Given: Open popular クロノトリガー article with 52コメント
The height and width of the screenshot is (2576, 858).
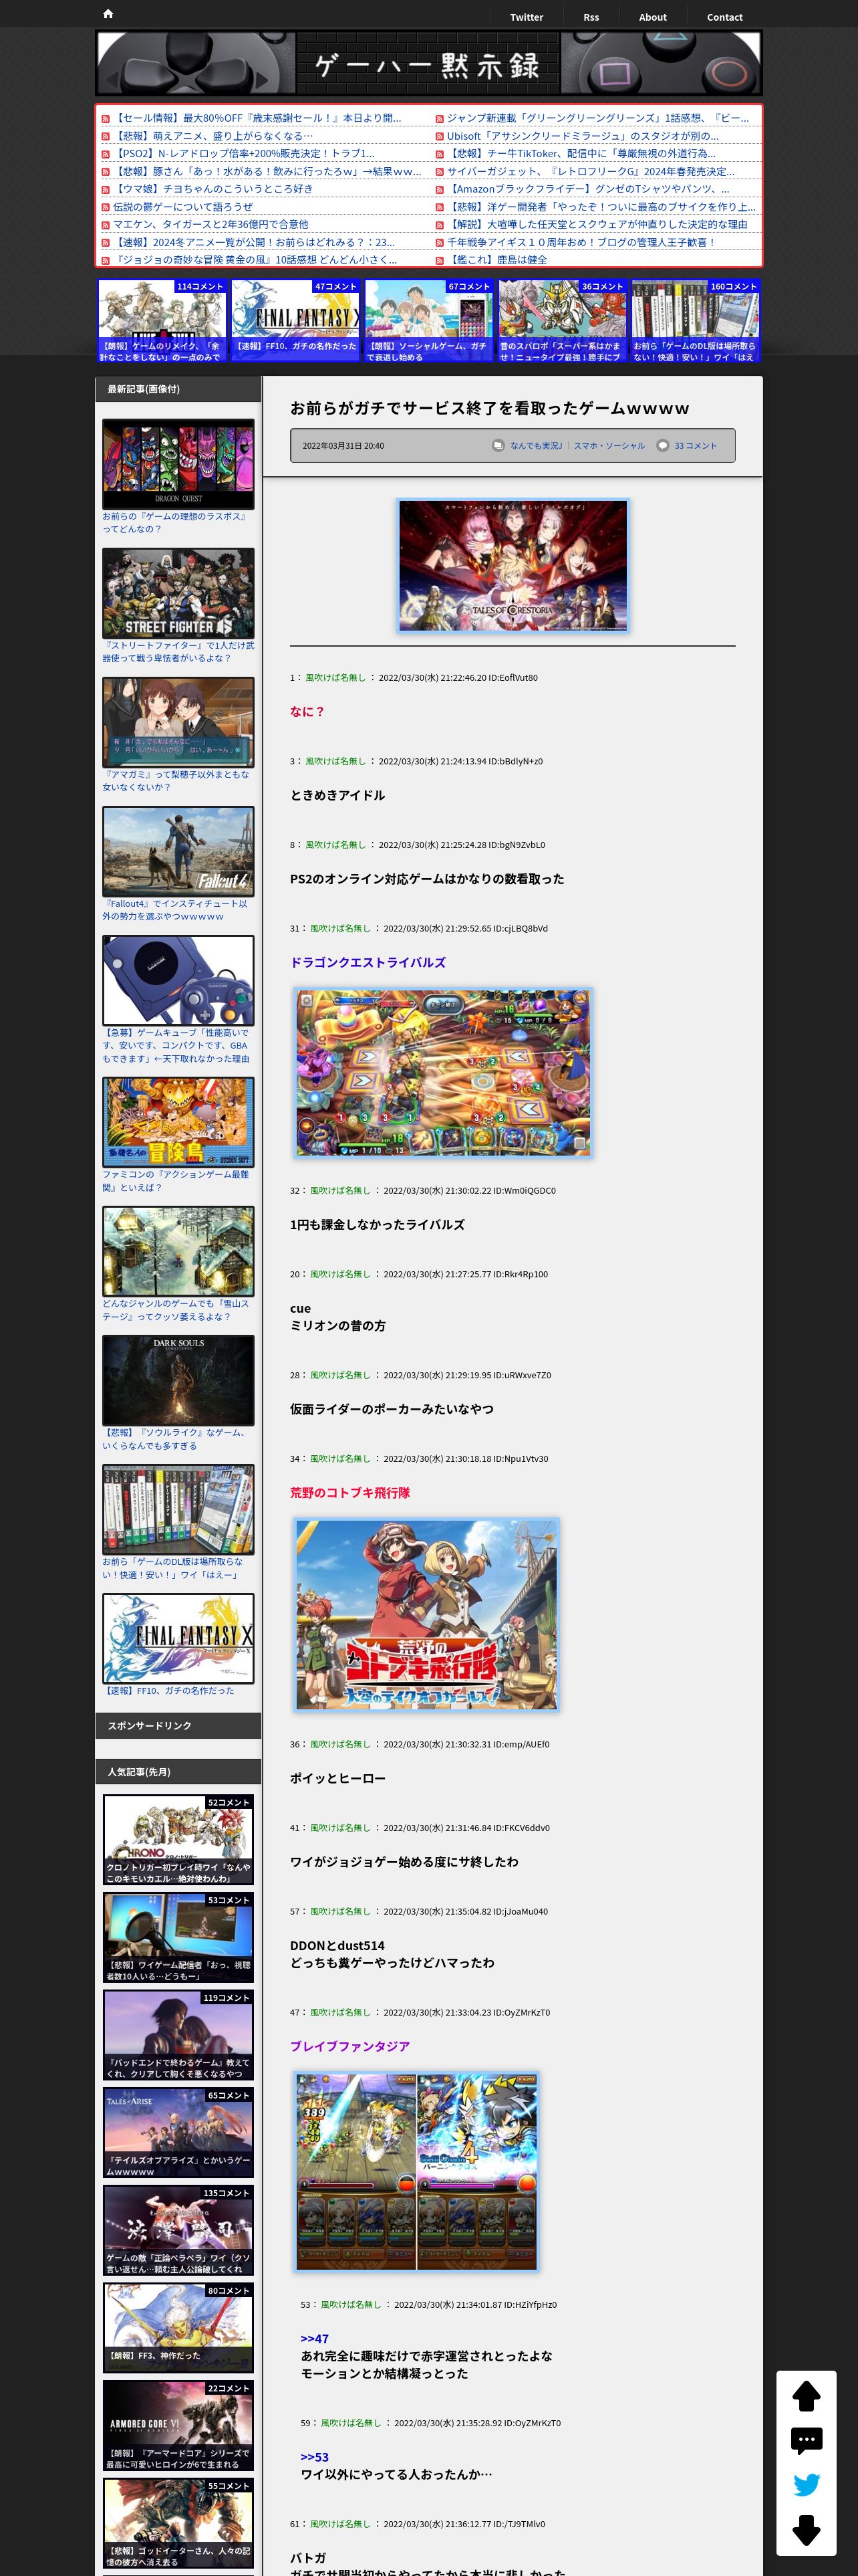Looking at the screenshot, I should click(178, 1840).
